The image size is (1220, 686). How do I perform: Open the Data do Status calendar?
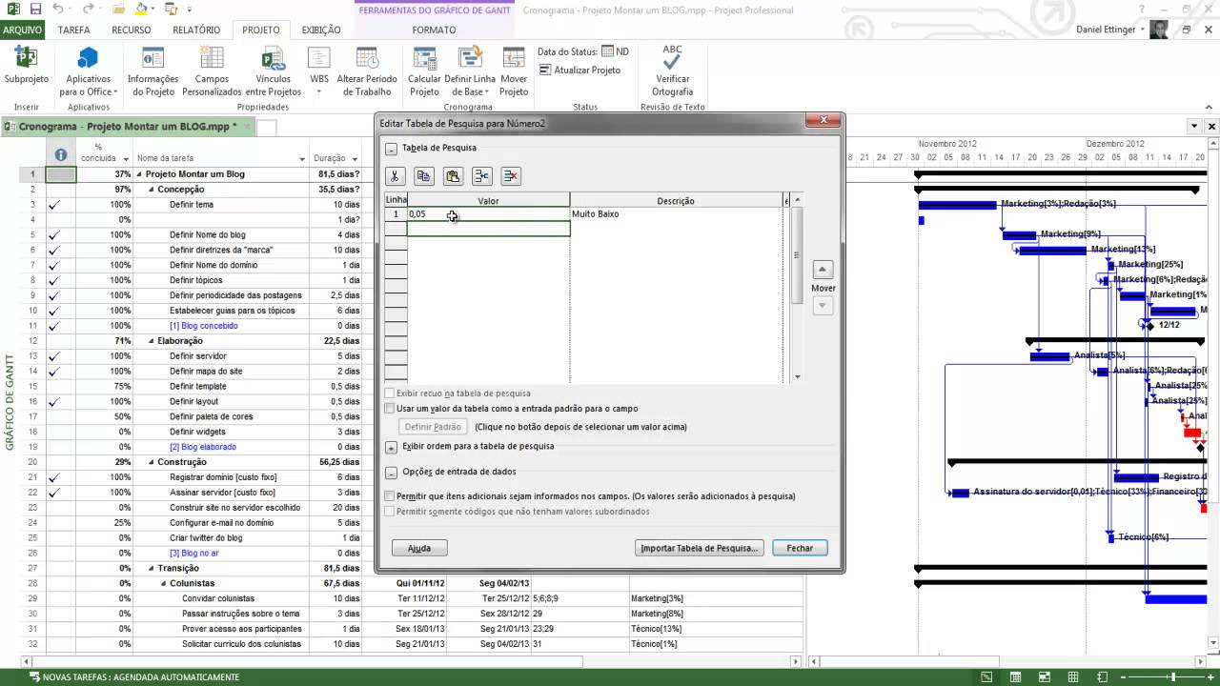[x=607, y=51]
